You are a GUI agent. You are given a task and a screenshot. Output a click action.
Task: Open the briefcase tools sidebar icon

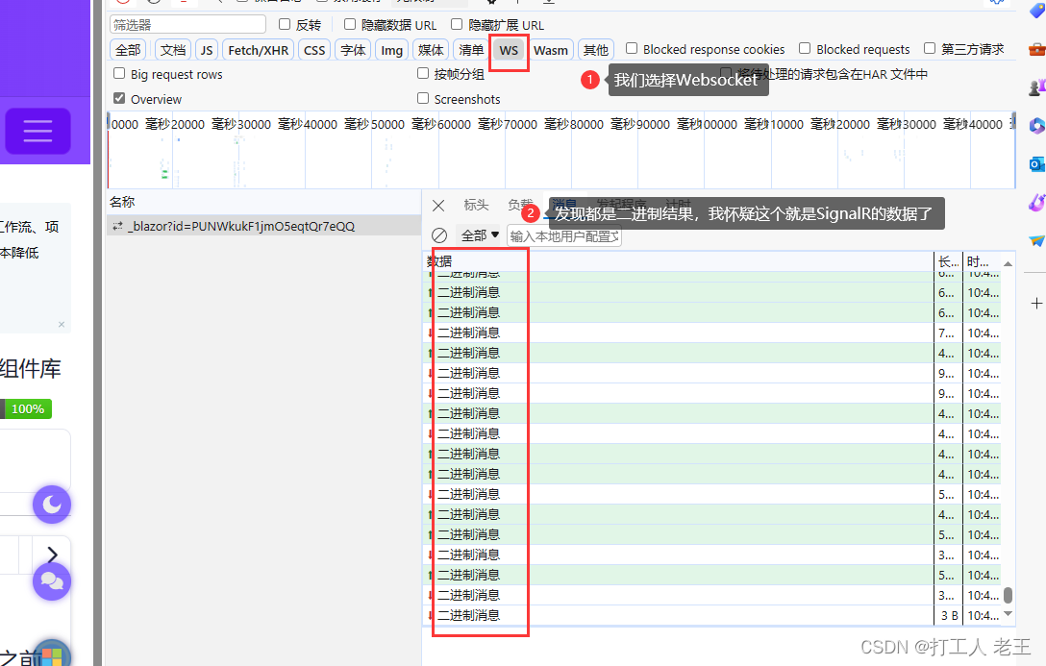(x=1036, y=50)
